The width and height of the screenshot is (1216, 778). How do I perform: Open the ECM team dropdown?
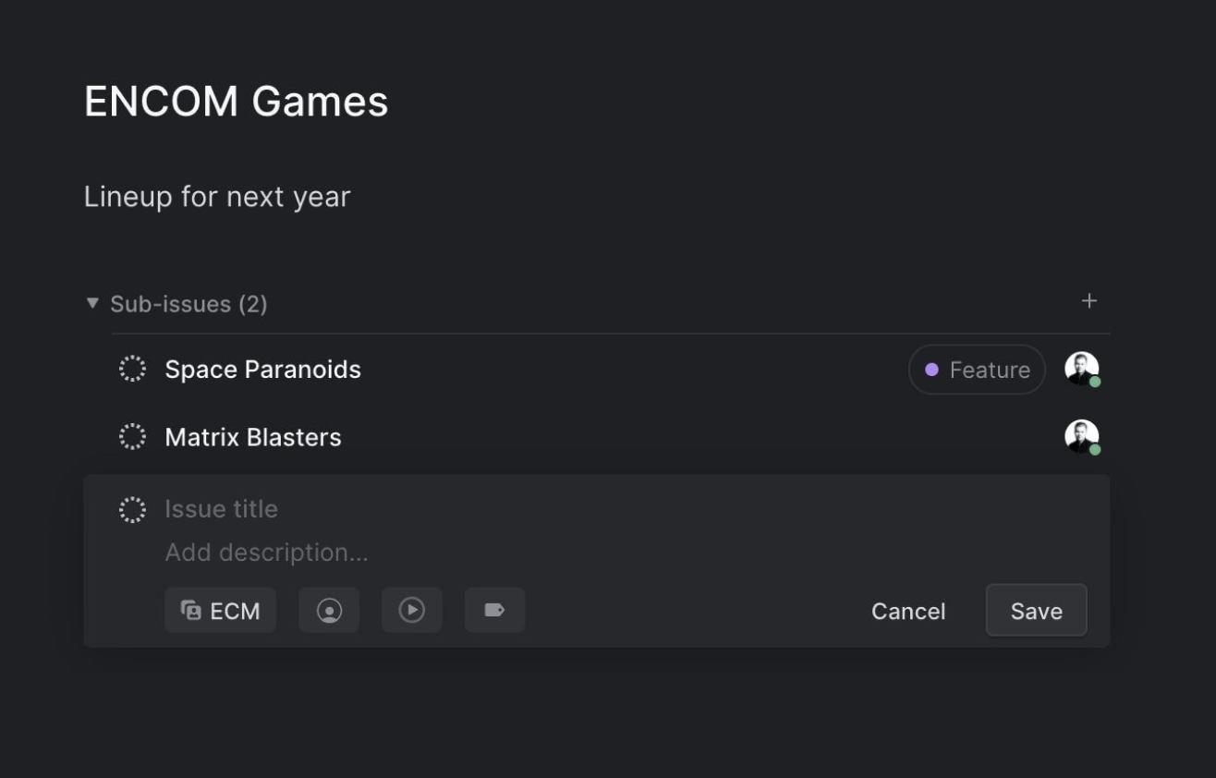pyautogui.click(x=220, y=611)
